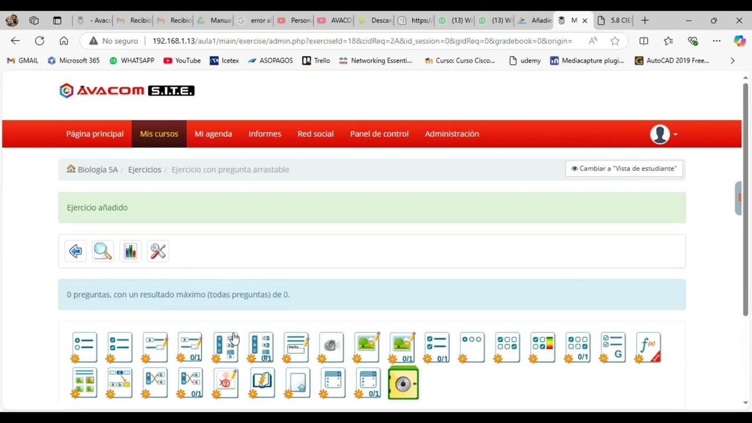
Task: Add matching question icon without 0/1
Action: point(226,347)
